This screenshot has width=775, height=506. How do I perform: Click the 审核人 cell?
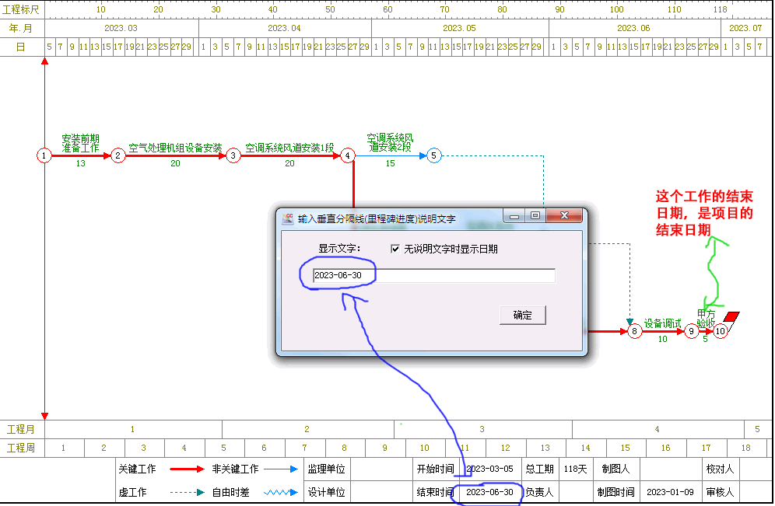(x=720, y=492)
